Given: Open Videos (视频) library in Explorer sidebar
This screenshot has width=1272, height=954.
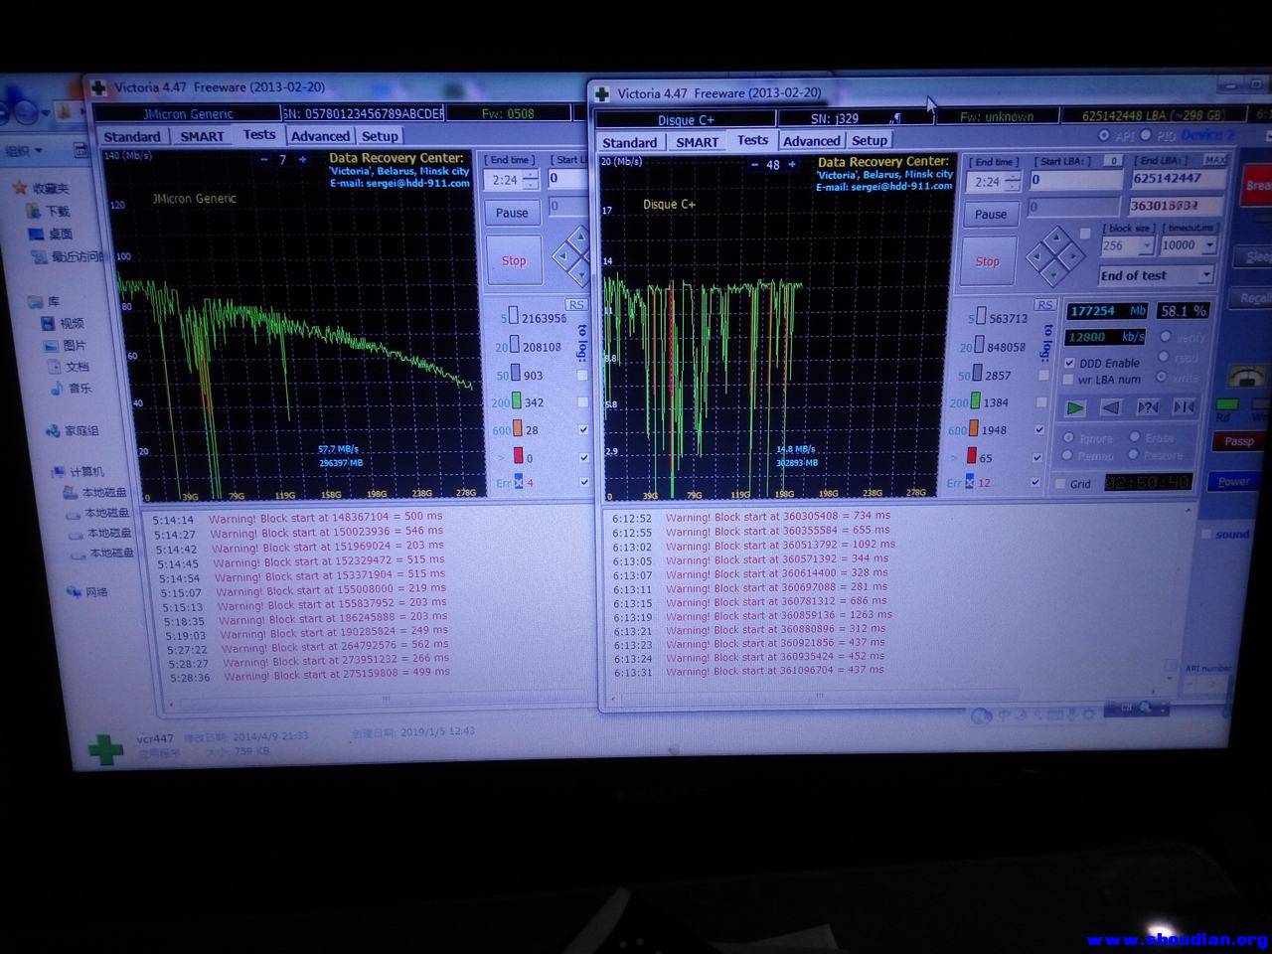Looking at the screenshot, I should coord(62,323).
